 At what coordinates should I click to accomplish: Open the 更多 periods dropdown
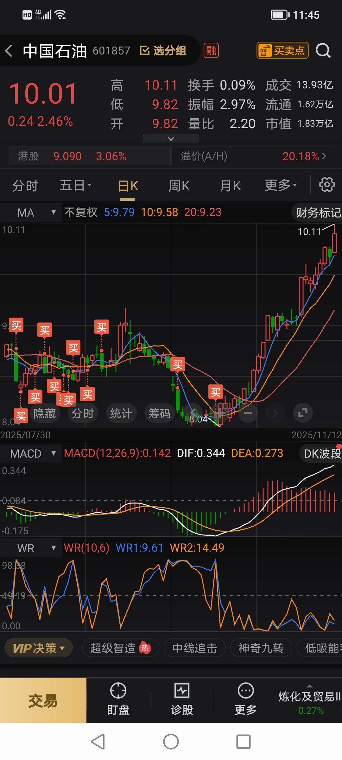click(281, 186)
